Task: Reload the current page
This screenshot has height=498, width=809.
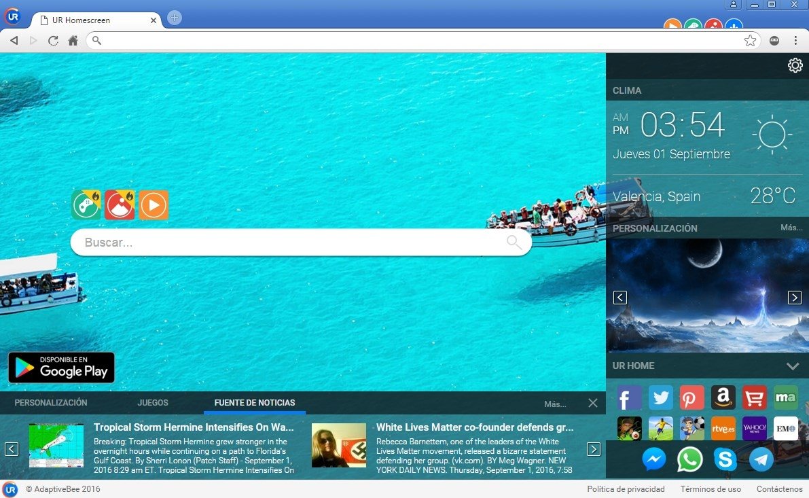Action: tap(53, 41)
